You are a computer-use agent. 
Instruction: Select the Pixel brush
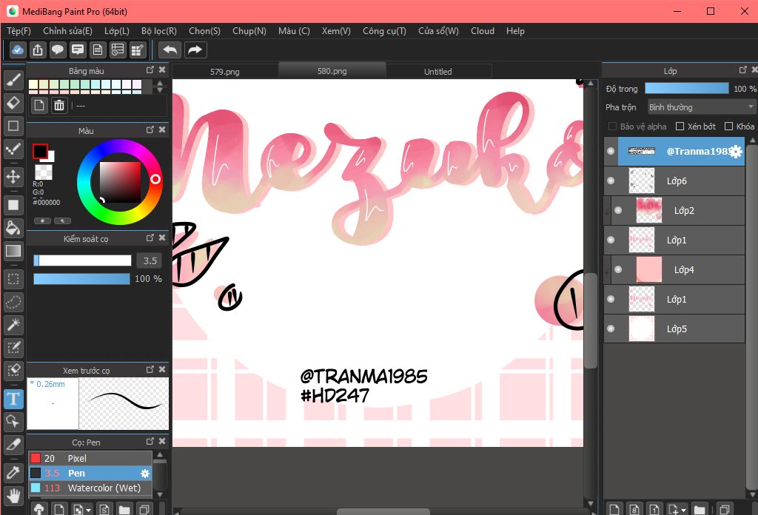point(90,458)
